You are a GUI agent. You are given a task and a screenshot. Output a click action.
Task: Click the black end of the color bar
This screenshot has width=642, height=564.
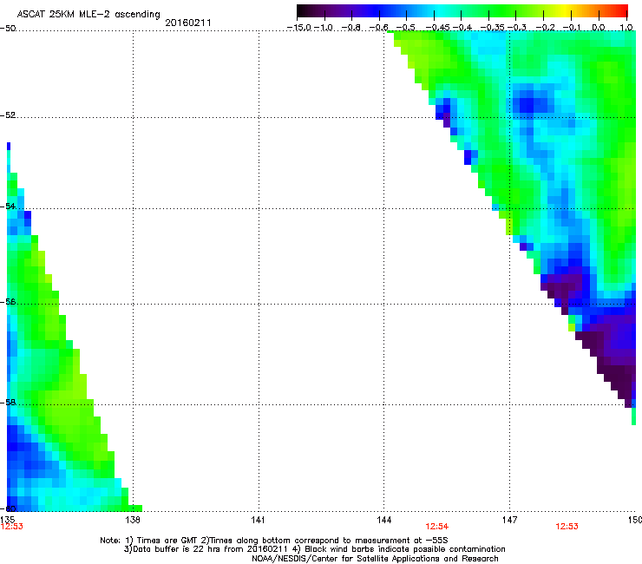click(301, 11)
